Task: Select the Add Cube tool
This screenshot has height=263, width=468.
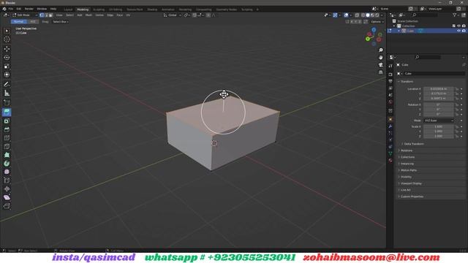Action: (x=7, y=102)
